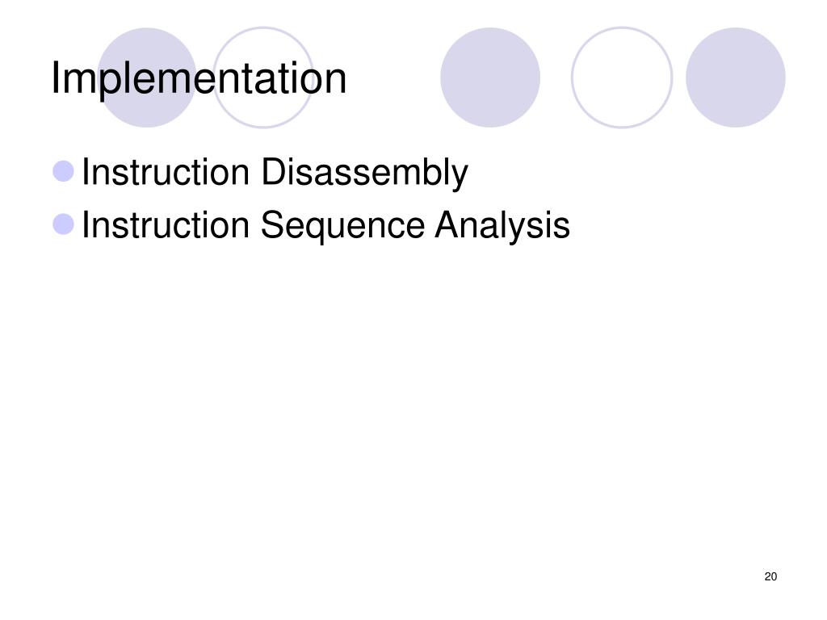
Task: Click the word "Disassembly"
Action: pos(364,173)
